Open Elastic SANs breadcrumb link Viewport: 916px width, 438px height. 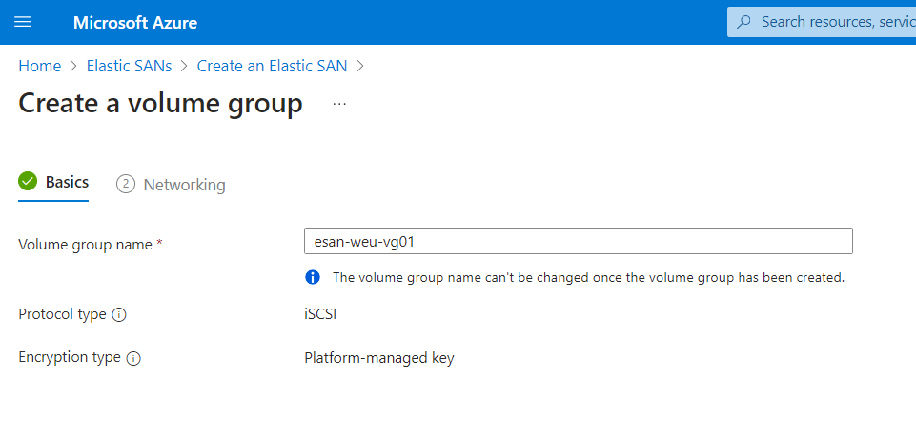[x=129, y=66]
